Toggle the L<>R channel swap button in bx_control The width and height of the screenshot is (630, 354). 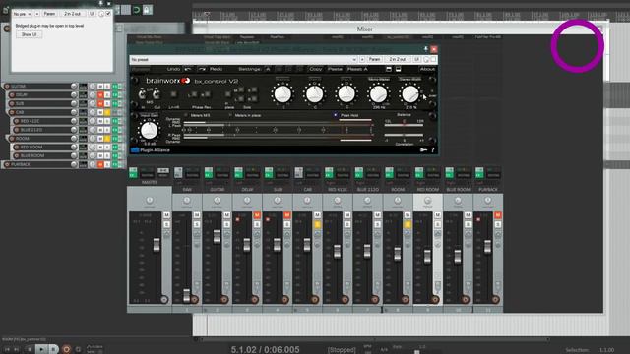point(173,94)
